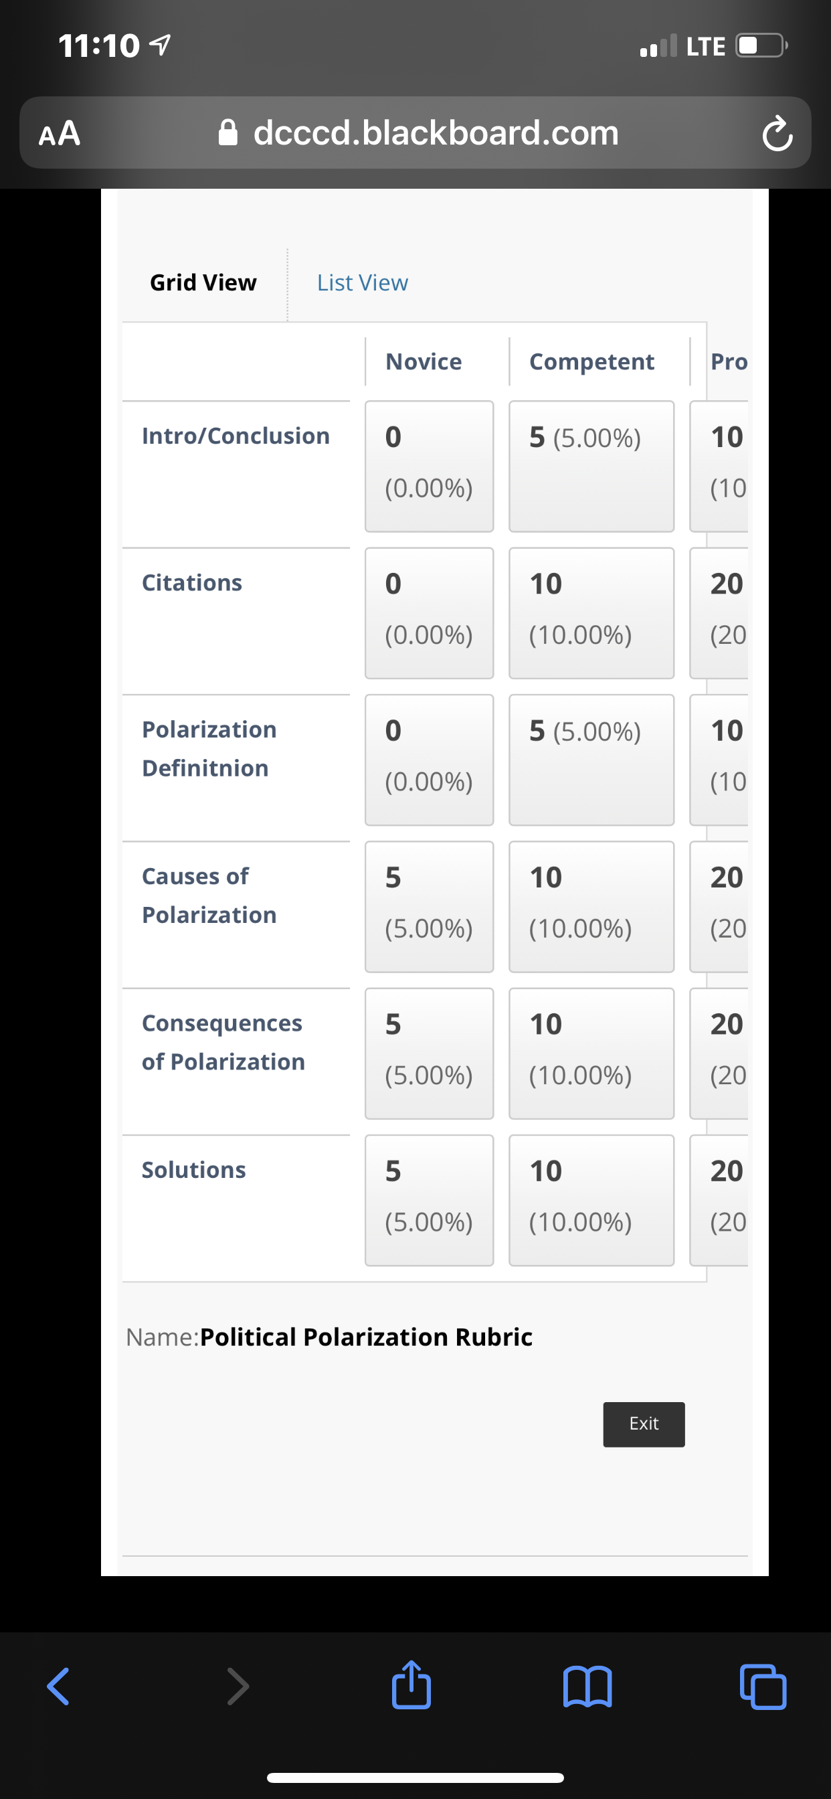Select Causes of Polarization Novice 5 cell
This screenshot has height=1799, width=831.
(x=429, y=906)
